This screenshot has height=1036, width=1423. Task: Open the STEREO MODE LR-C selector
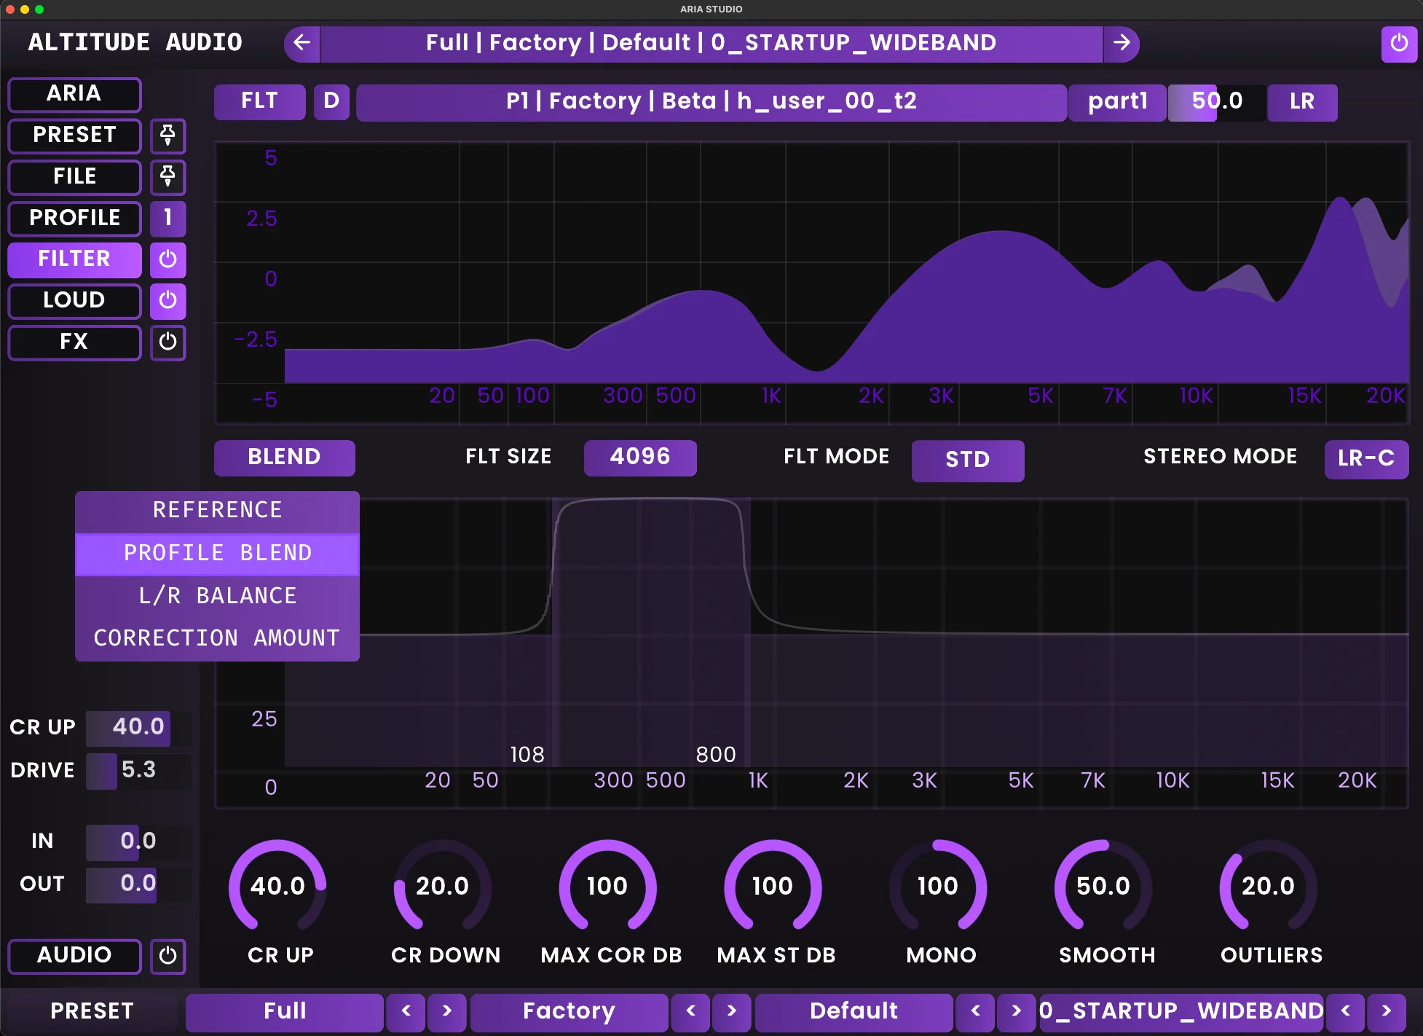[1366, 459]
